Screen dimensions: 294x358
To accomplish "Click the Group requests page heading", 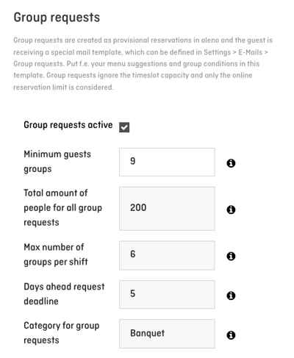I will [57, 18].
